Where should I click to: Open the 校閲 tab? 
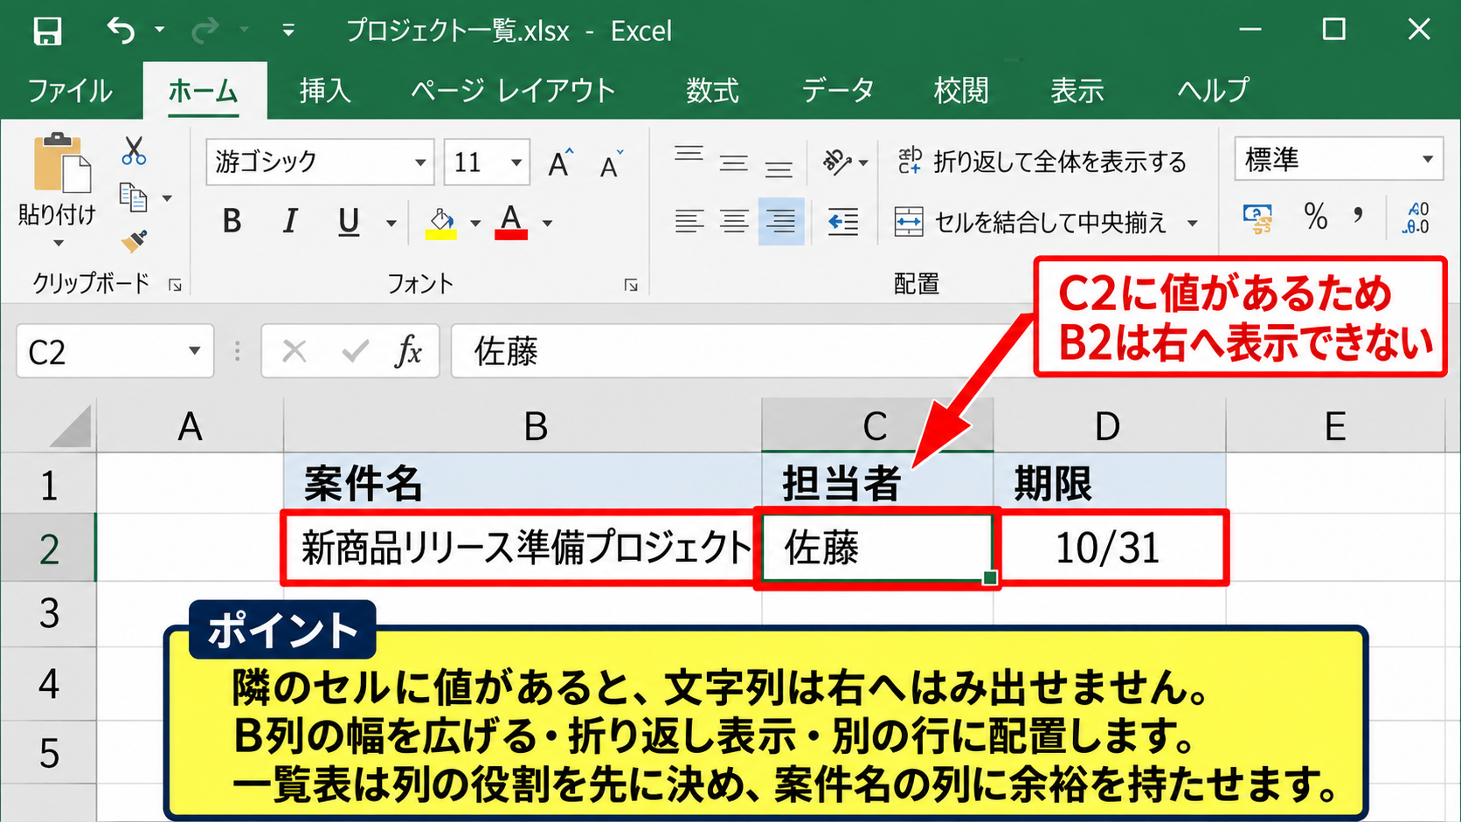click(x=961, y=91)
